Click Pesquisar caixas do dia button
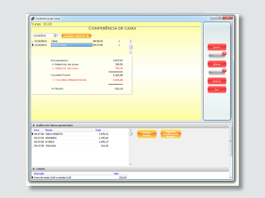 [76, 36]
